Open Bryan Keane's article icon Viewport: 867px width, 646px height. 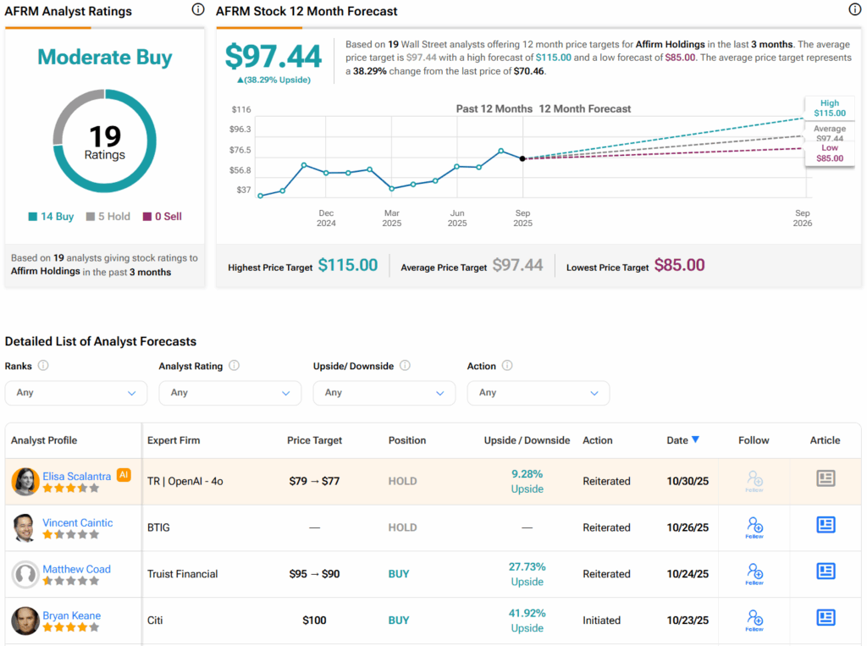[826, 618]
